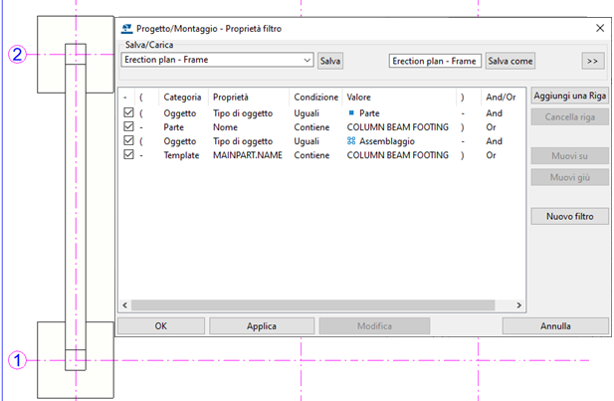Click the Applica button
The width and height of the screenshot is (614, 401).
coord(262,325)
